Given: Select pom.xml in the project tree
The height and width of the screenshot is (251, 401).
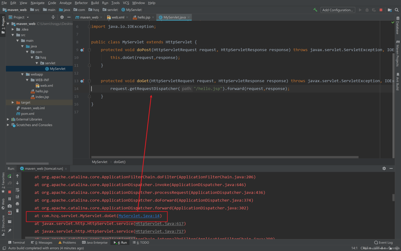Looking at the screenshot, I should tap(28, 114).
